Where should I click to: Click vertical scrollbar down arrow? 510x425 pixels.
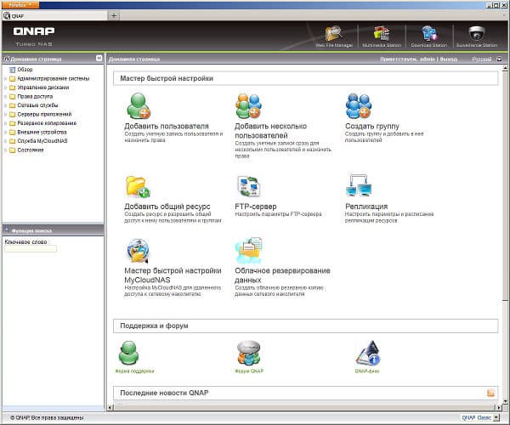coord(505,401)
